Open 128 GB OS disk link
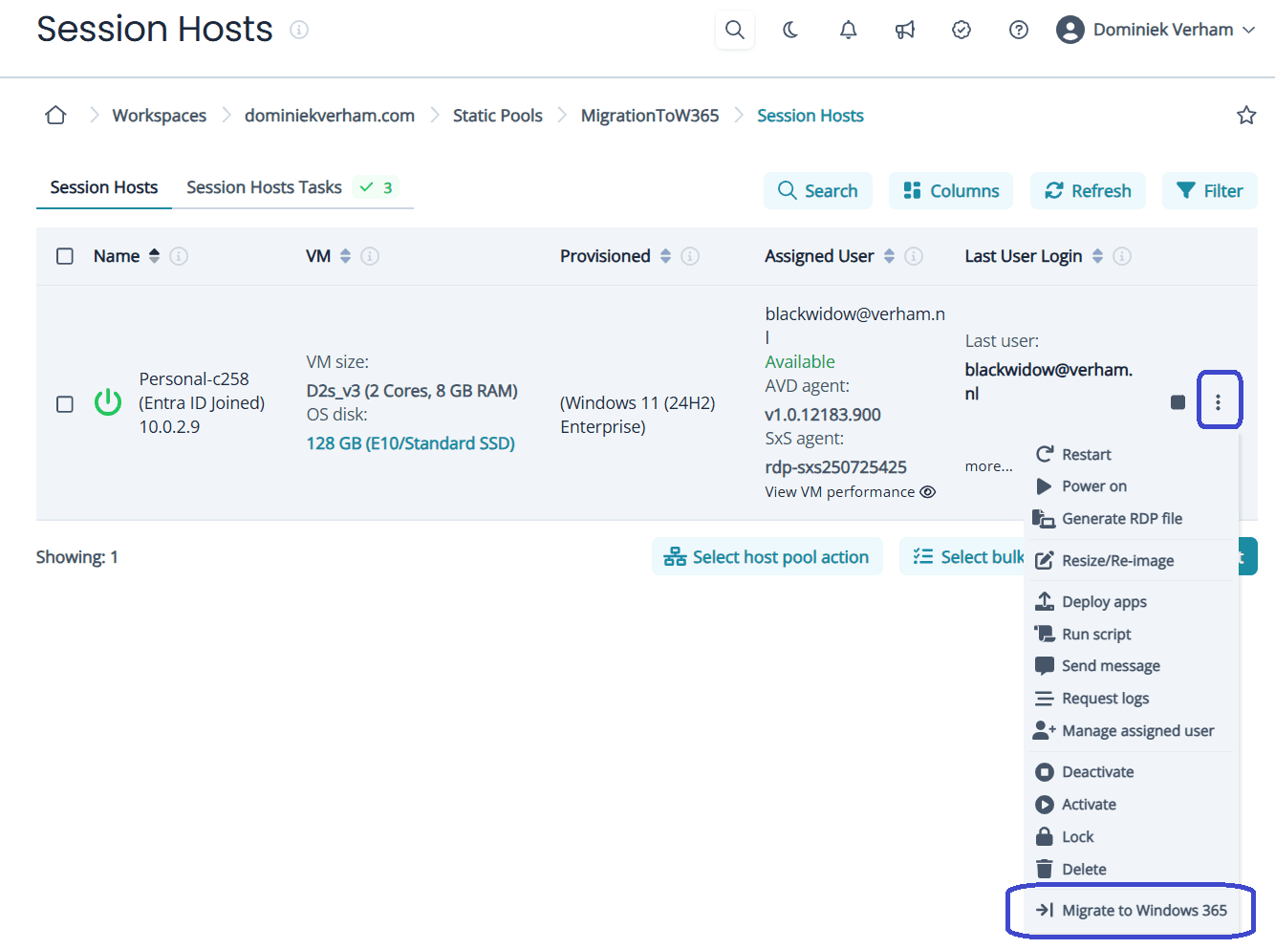The image size is (1275, 949). pyautogui.click(x=410, y=443)
